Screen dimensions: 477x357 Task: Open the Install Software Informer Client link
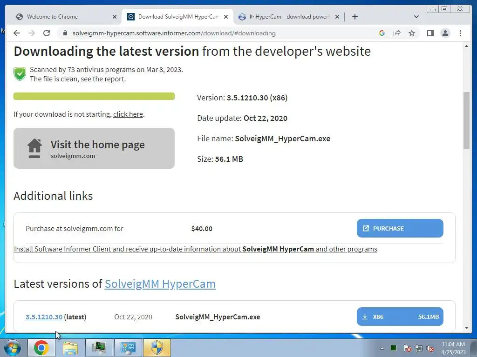click(195, 249)
